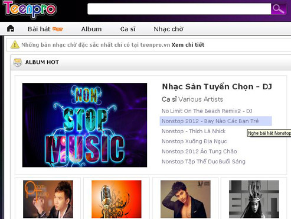Image resolution: width=291 pixels, height=219 pixels.
Task: Focus the search text field
Action: tap(179, 9)
